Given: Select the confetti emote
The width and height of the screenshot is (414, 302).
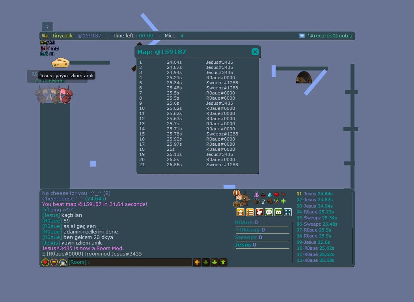Looking at the screenshot, I should [x=276, y=201].
